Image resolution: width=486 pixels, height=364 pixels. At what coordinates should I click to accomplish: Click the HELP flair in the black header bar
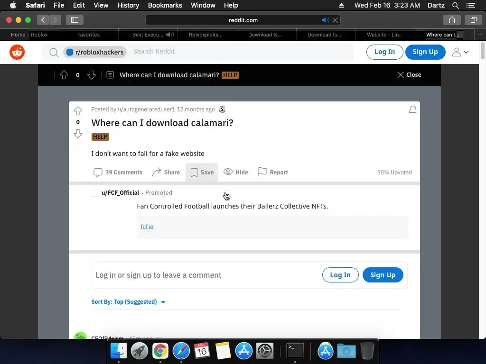tap(230, 75)
